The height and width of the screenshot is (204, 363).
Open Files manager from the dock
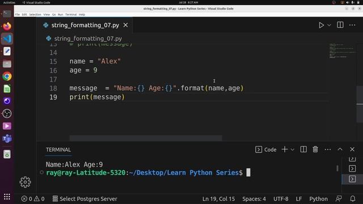[x=7, y=64]
